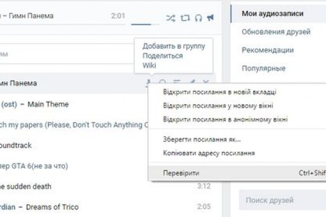This screenshot has height=217, width=326.
Task: Click the delete X icon on track
Action: (205, 82)
